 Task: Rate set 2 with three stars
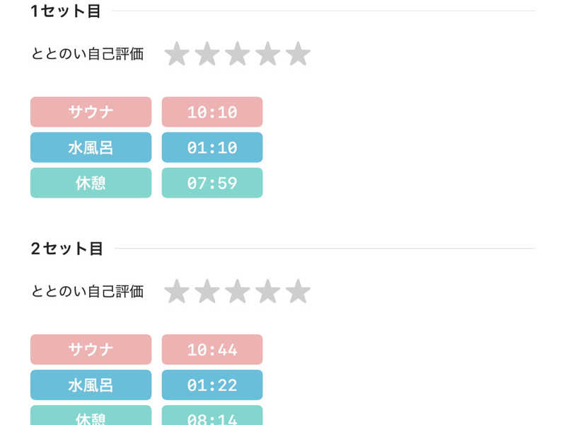coord(237,291)
